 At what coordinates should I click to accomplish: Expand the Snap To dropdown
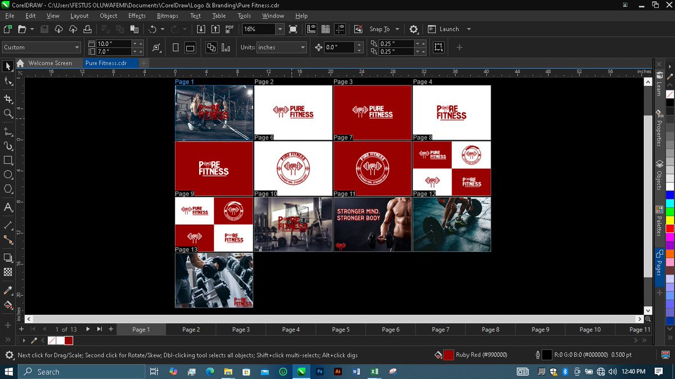pyautogui.click(x=397, y=29)
